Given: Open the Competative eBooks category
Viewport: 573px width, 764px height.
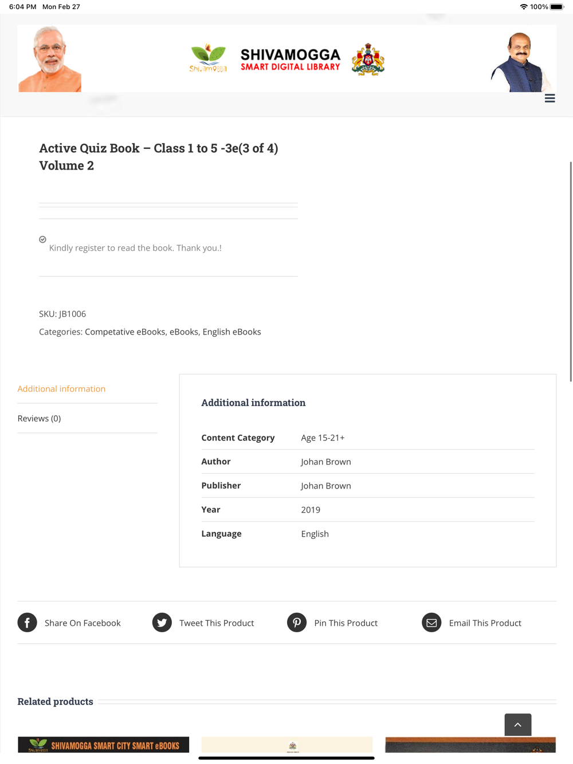Looking at the screenshot, I should click(x=125, y=332).
